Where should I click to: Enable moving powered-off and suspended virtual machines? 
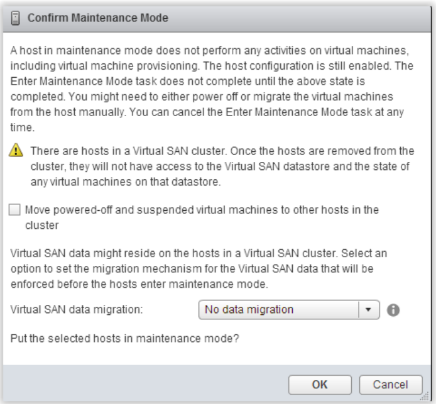[14, 210]
